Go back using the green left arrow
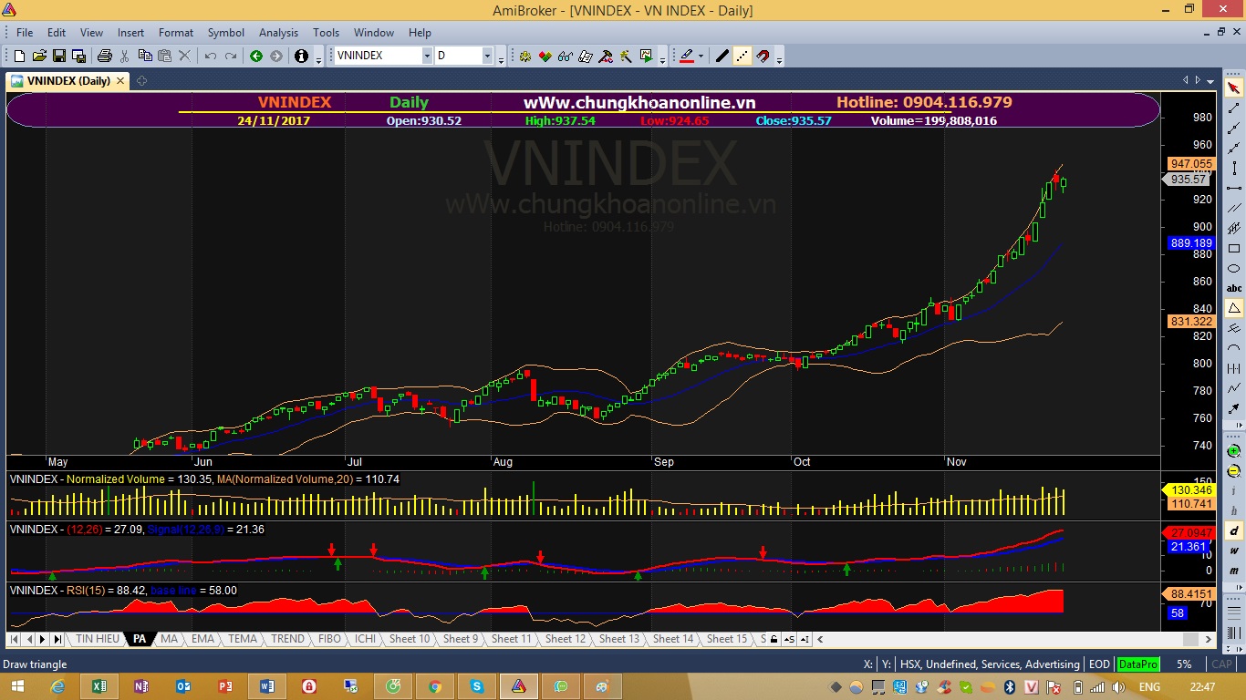Image resolution: width=1246 pixels, height=700 pixels. (256, 57)
